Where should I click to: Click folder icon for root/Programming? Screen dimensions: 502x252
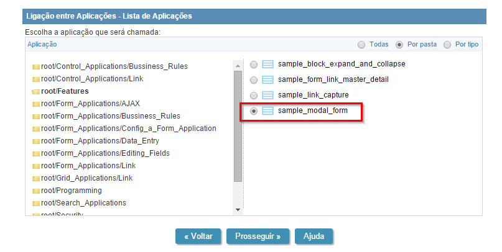click(36, 191)
